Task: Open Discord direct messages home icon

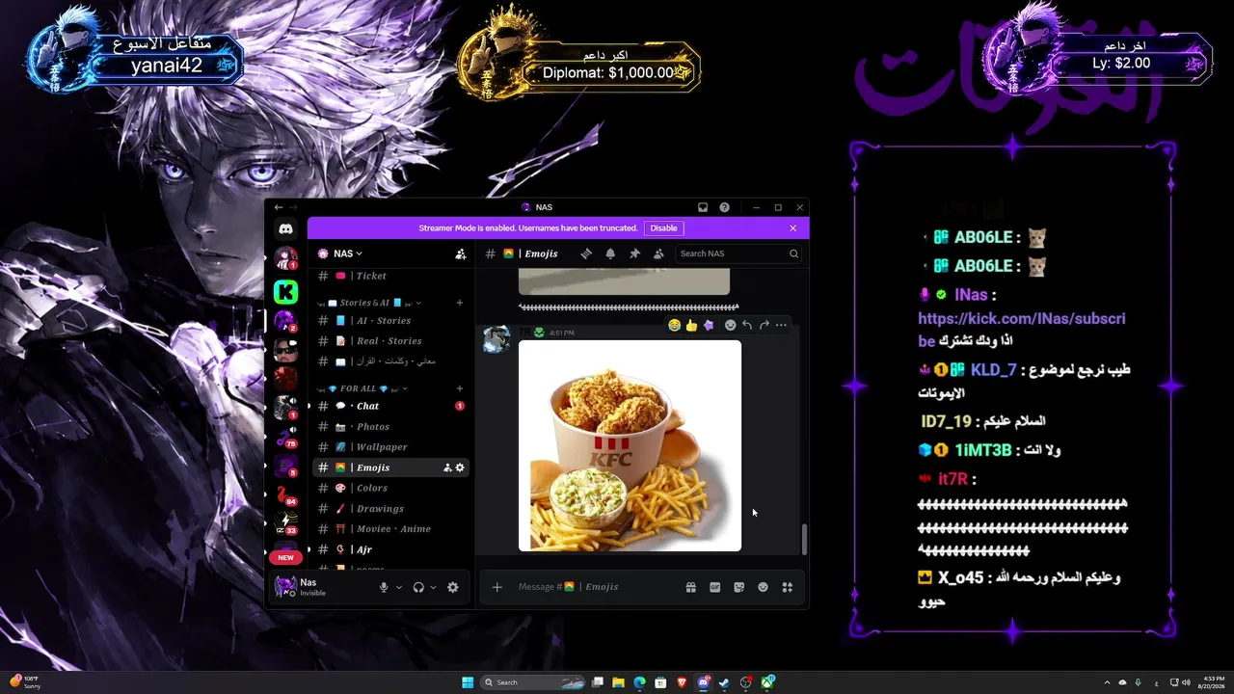Action: (x=285, y=228)
